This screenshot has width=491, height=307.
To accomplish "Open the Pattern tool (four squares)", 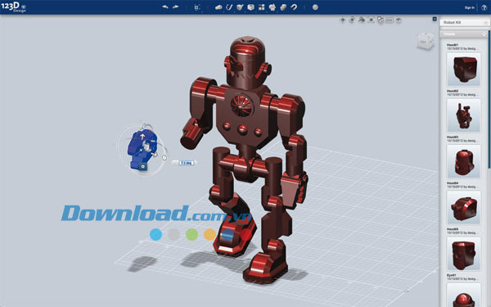I will (262, 7).
